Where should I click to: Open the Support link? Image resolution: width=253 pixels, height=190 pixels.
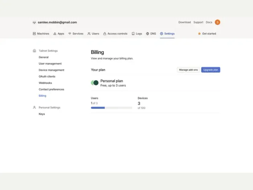point(198,22)
